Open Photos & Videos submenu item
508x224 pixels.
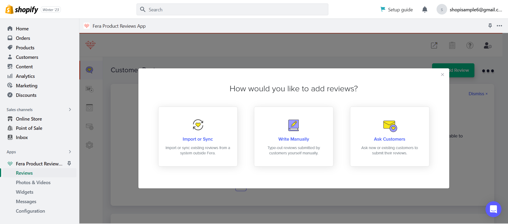pos(33,182)
